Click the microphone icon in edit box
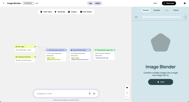189x102 pixels. (90, 93)
